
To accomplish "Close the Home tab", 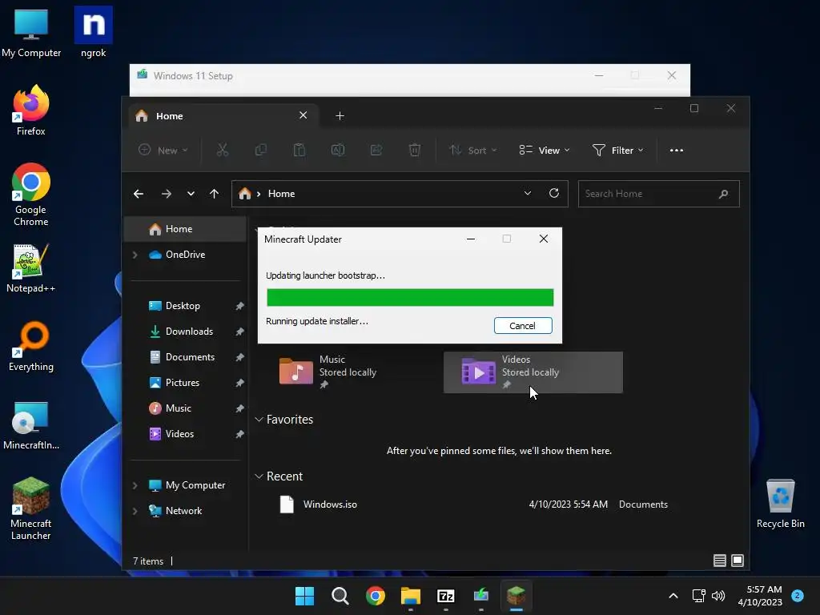I will [303, 115].
